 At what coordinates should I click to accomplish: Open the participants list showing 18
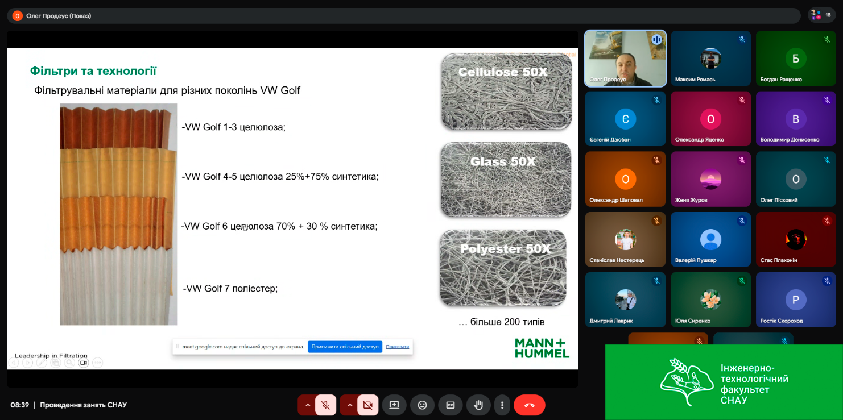point(821,15)
